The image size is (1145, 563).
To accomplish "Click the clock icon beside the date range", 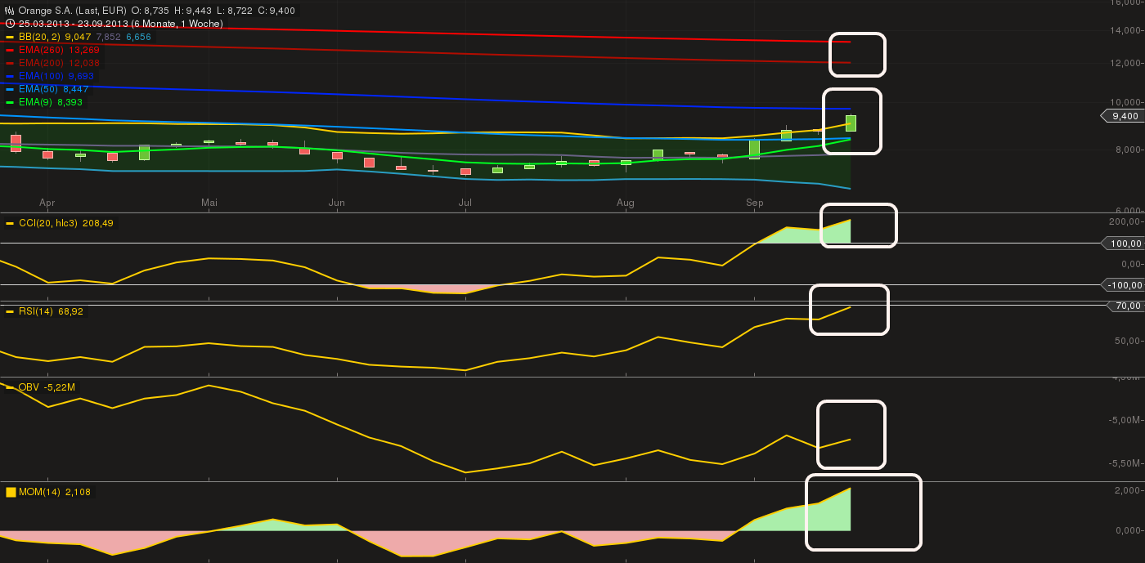I will (x=10, y=24).
